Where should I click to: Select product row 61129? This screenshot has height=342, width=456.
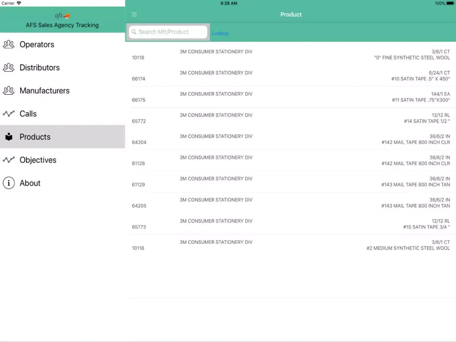tap(291, 182)
